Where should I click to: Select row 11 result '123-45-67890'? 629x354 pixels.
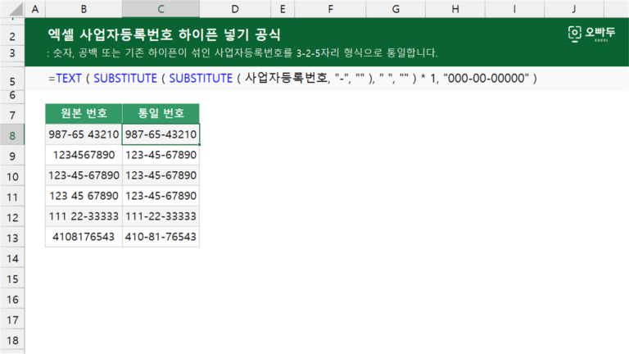161,196
